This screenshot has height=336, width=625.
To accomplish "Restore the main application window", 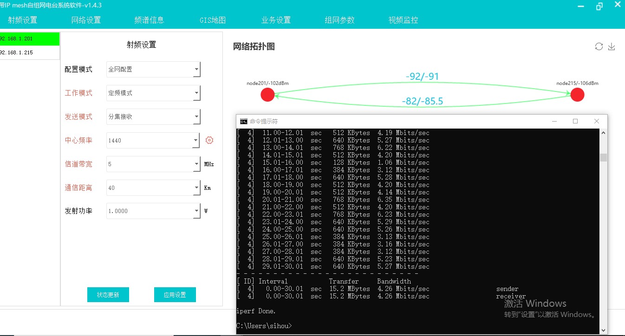I will [x=599, y=6].
